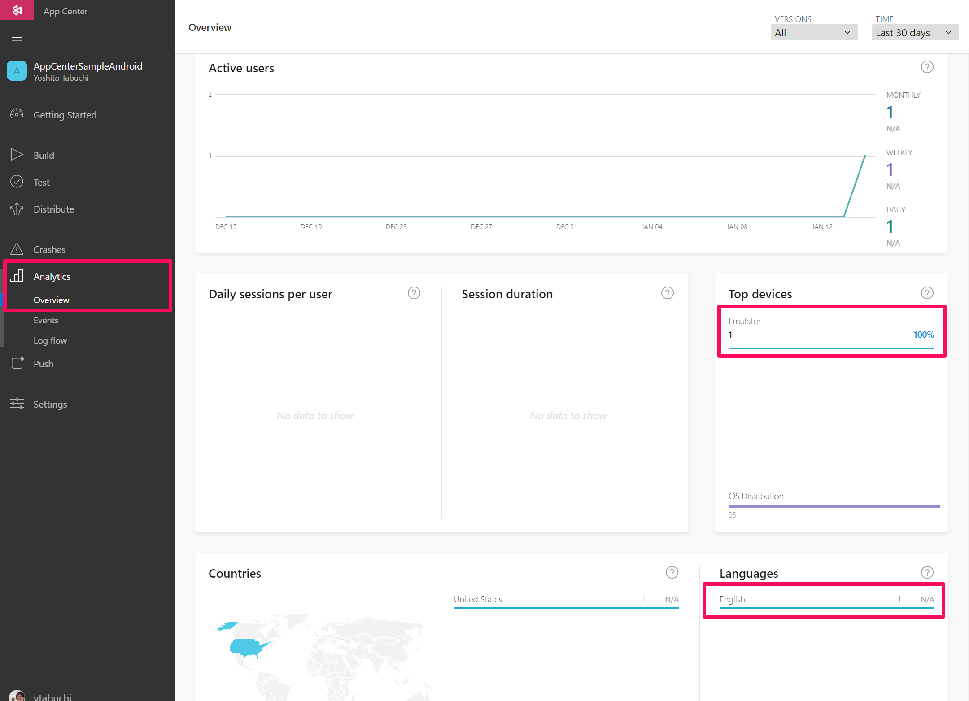Show help for Active users chart
Image resolution: width=969 pixels, height=701 pixels.
pyautogui.click(x=927, y=67)
